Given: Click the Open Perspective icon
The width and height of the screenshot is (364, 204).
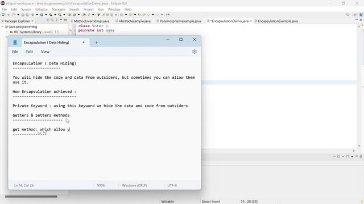Looking at the screenshot, I should pyautogui.click(x=355, y=15).
